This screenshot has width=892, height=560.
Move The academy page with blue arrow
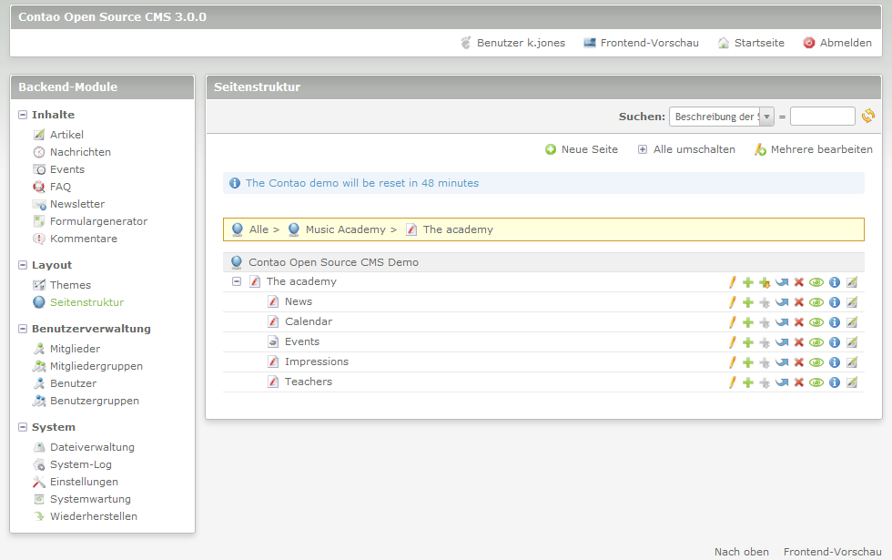pyautogui.click(x=782, y=282)
